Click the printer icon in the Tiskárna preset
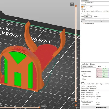The height and width of the screenshot is (109, 109). coord(83,11)
